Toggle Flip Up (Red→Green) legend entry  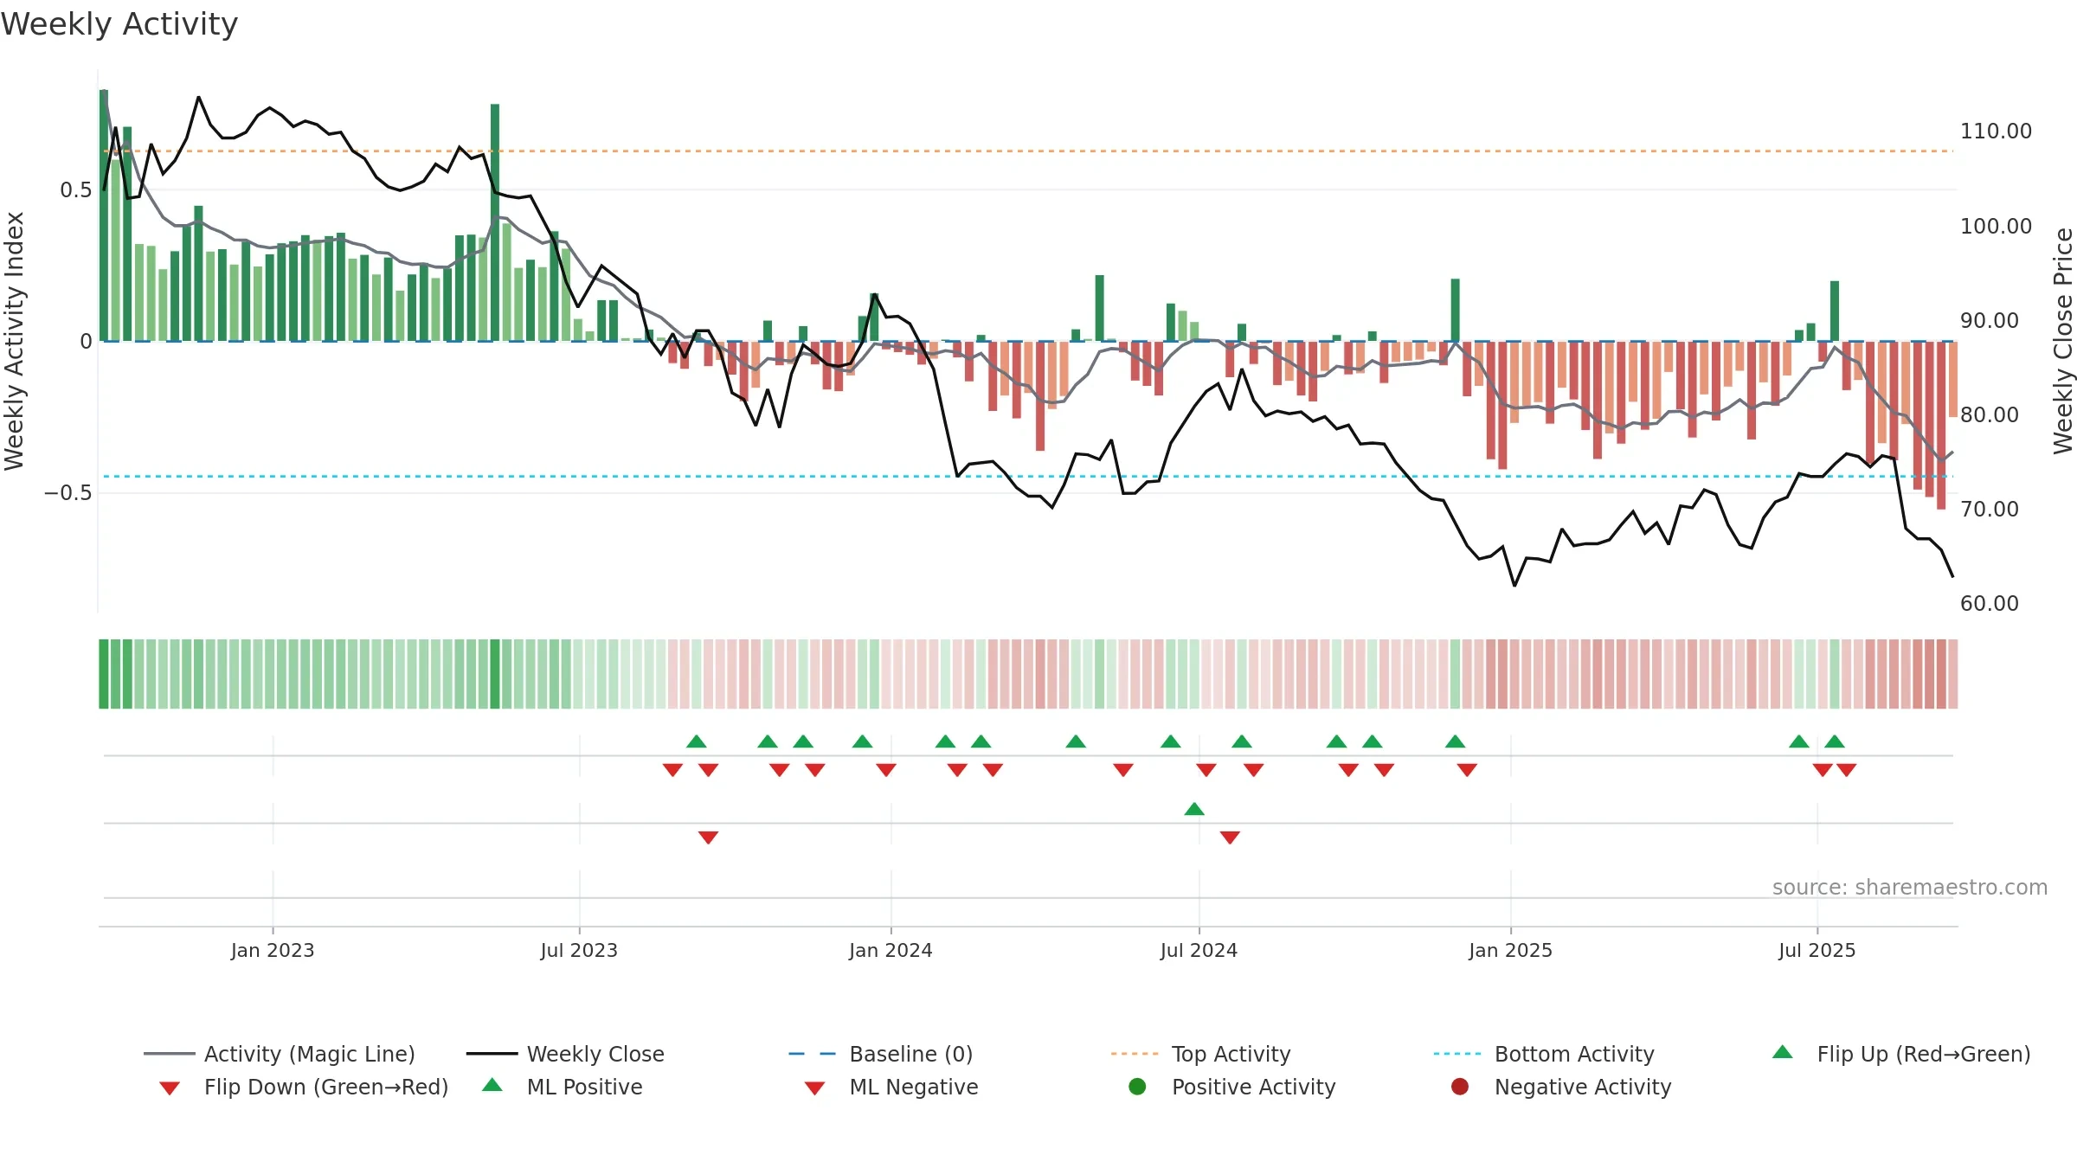click(x=1901, y=1054)
